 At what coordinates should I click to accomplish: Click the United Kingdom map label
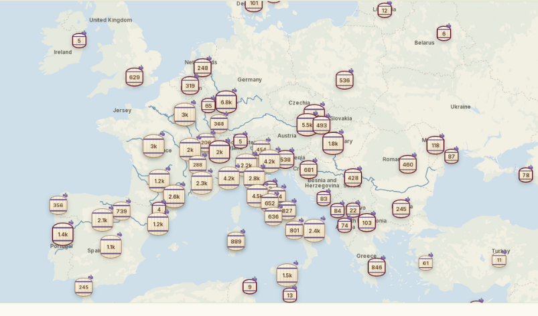tap(111, 20)
